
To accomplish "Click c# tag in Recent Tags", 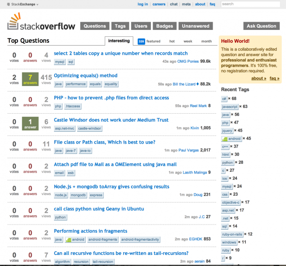I will [x=224, y=98].
